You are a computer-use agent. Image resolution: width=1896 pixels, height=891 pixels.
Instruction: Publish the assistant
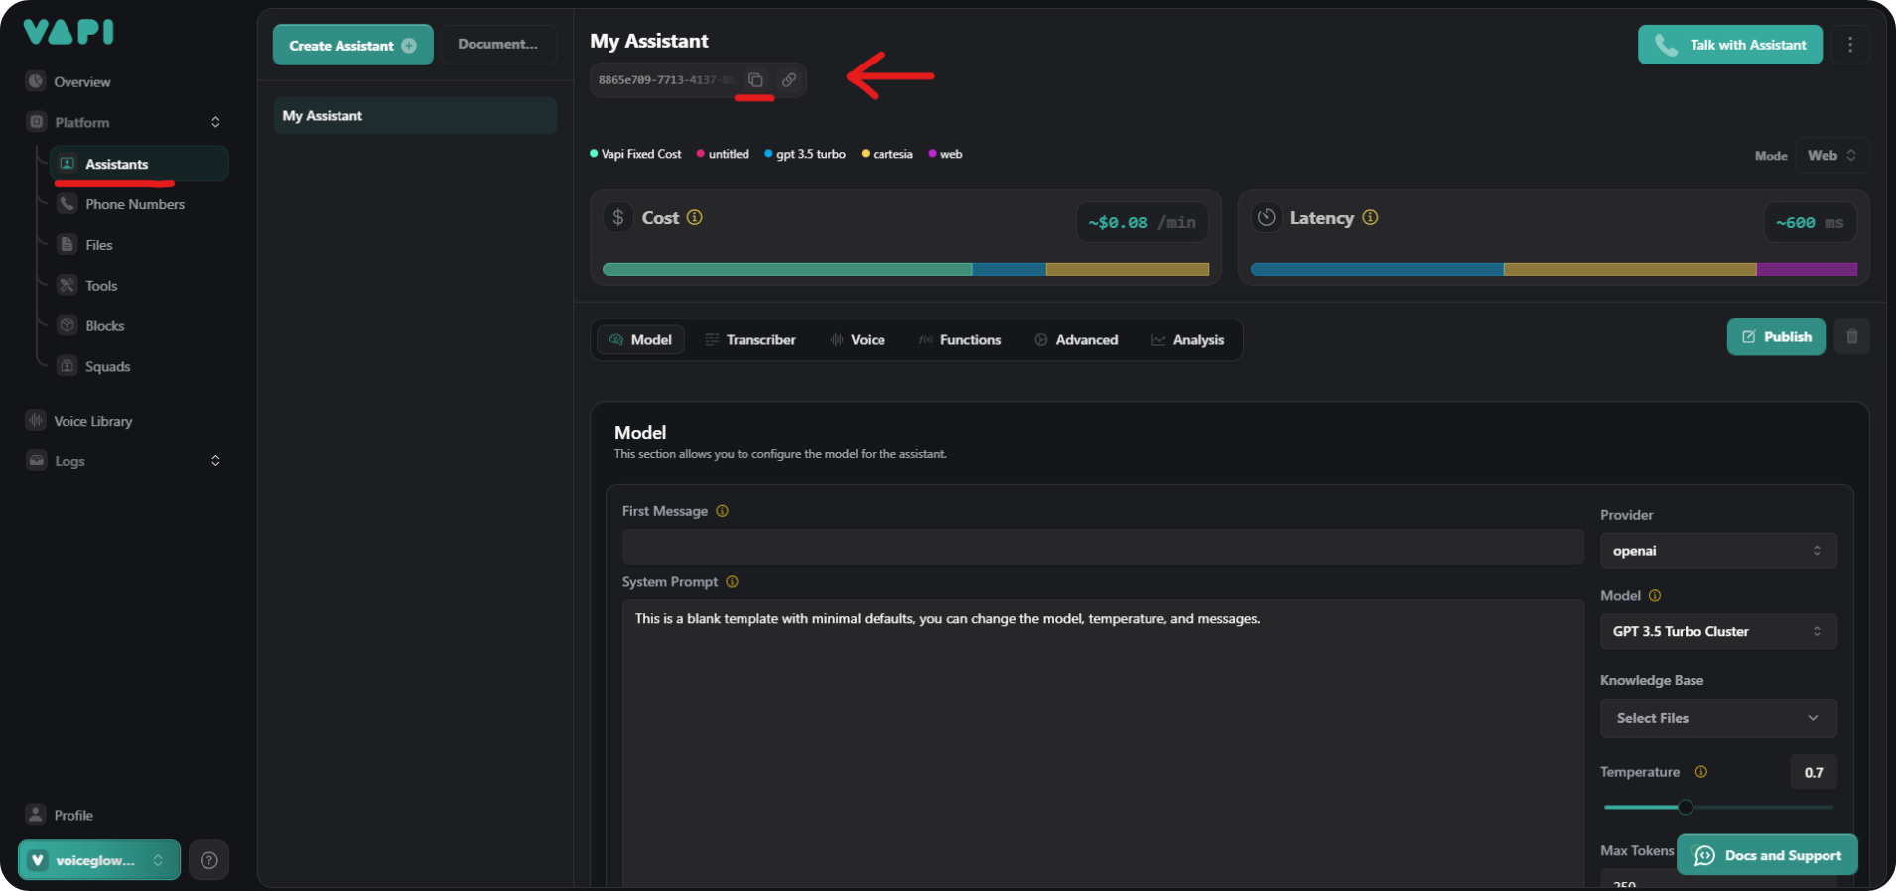[x=1776, y=337]
